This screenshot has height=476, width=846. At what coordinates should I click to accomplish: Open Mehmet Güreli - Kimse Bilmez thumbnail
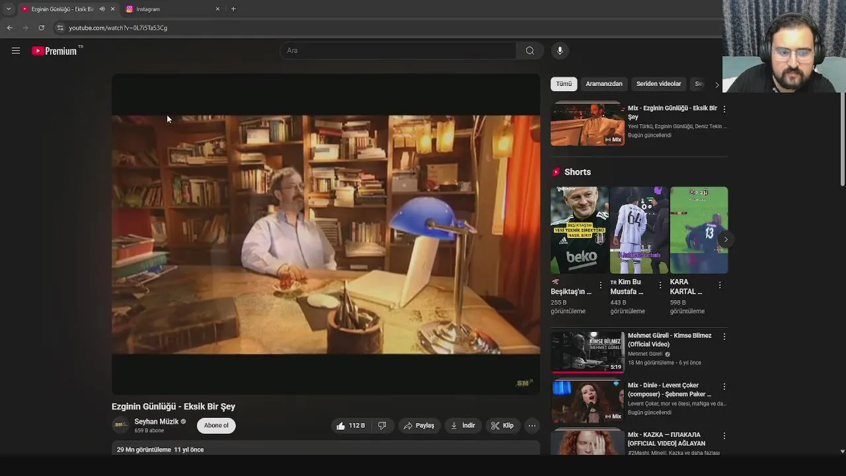588,352
